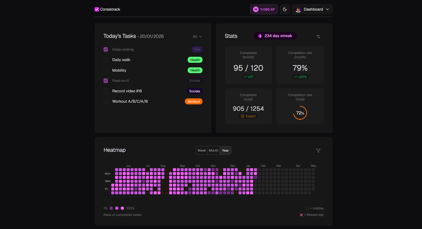Click the user avatar picture
The width and height of the screenshot is (422, 229).
click(x=298, y=9)
